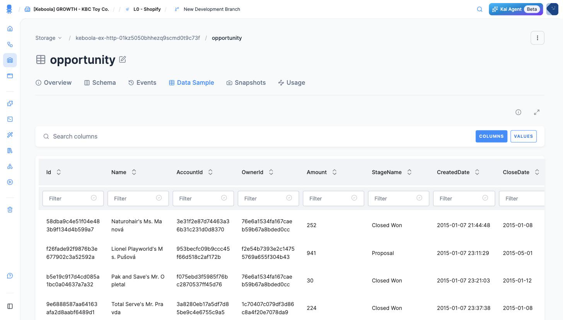Open the Dashboard home icon in sidebar

coord(10,29)
